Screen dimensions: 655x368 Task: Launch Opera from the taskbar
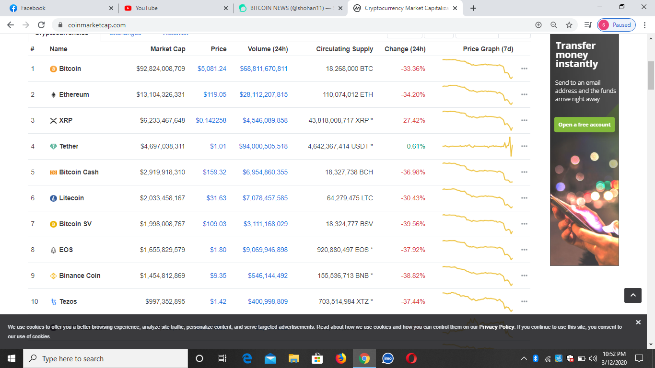(x=411, y=358)
